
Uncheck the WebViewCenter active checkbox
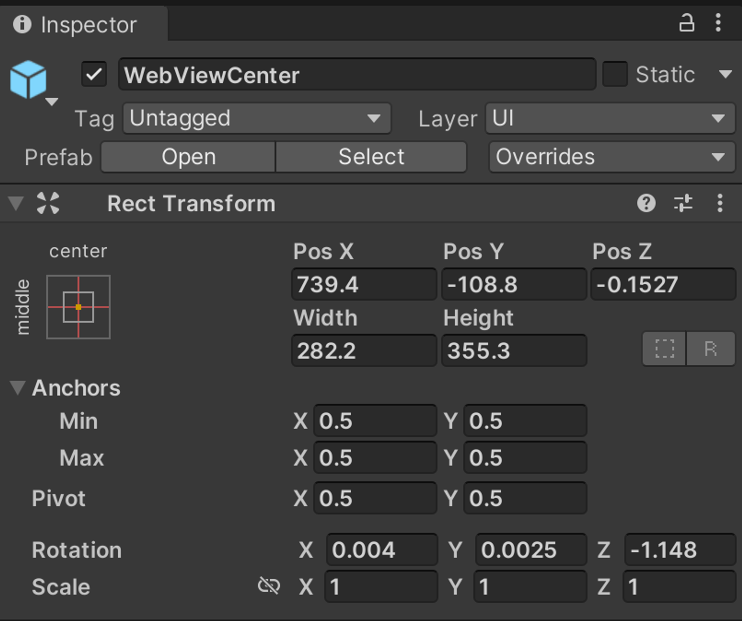coord(94,74)
